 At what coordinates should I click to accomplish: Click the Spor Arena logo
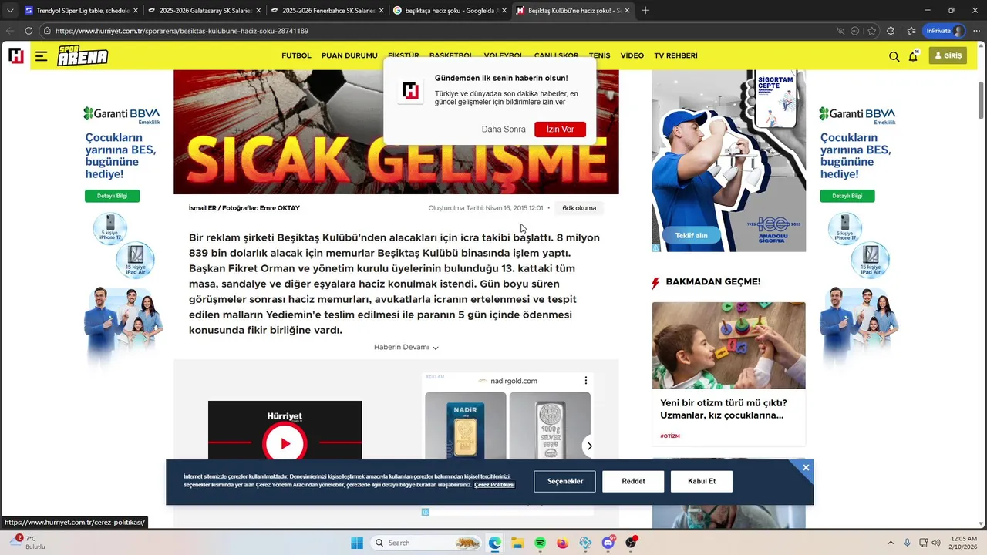click(x=83, y=56)
